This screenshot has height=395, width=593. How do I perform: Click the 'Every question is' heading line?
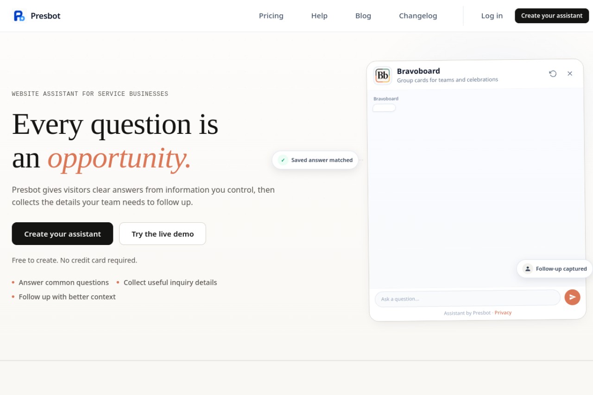115,124
